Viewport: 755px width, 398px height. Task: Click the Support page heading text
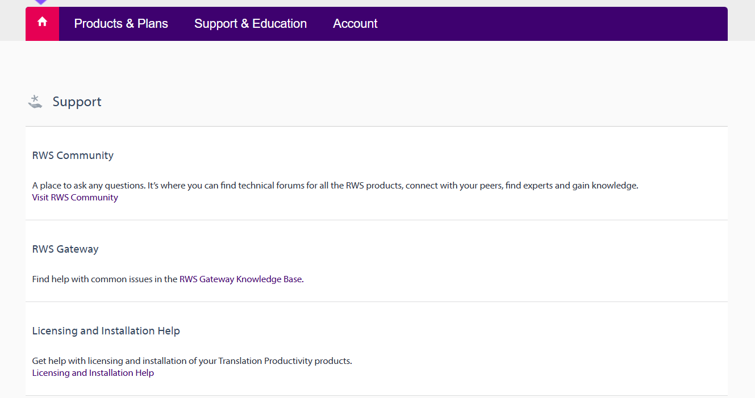pyautogui.click(x=77, y=102)
